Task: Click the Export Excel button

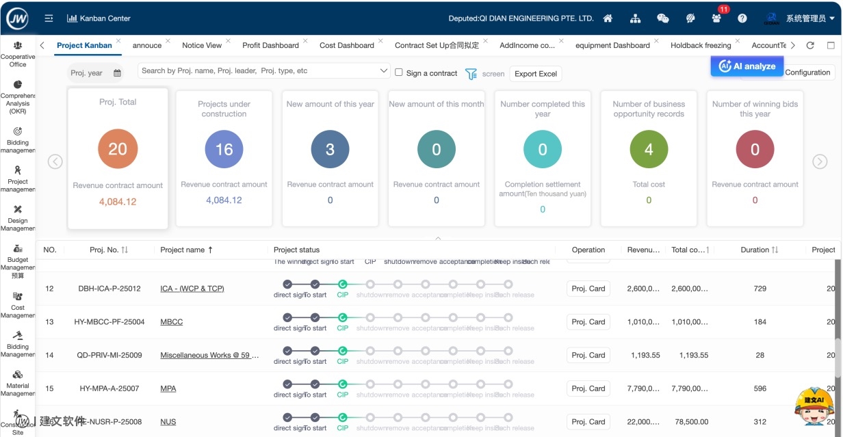Action: click(x=535, y=74)
